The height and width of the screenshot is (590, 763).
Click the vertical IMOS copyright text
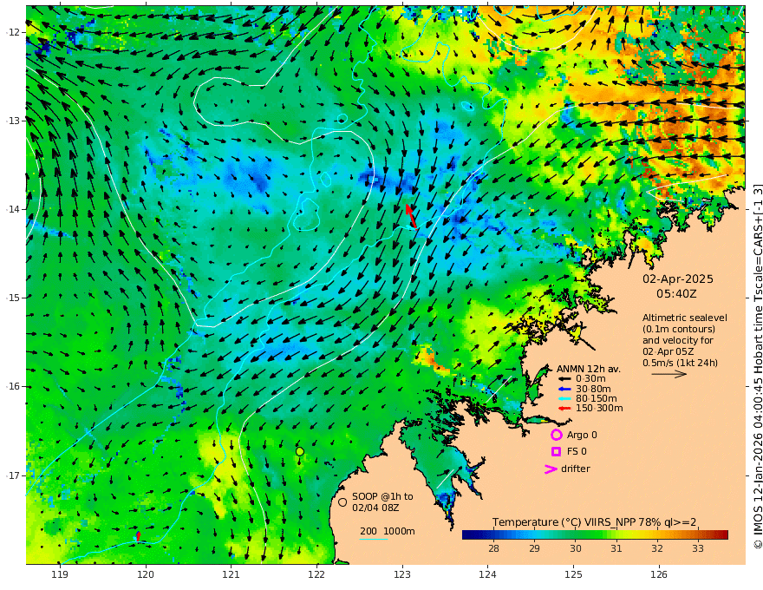point(757,365)
